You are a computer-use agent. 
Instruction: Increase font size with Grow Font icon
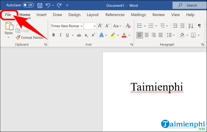coord(100,26)
